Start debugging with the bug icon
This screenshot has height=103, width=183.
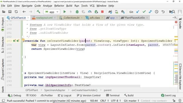click(77, 12)
